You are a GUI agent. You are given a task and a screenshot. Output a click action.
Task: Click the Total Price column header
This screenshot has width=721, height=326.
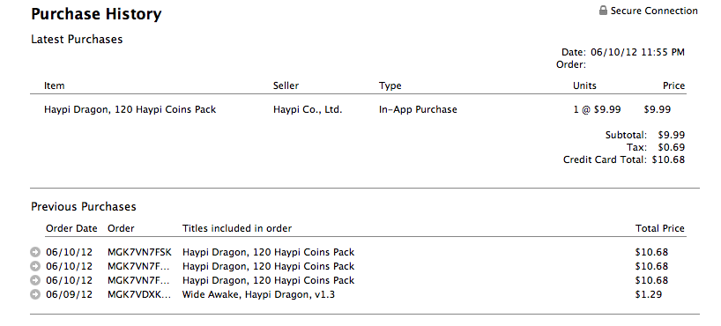click(x=660, y=228)
